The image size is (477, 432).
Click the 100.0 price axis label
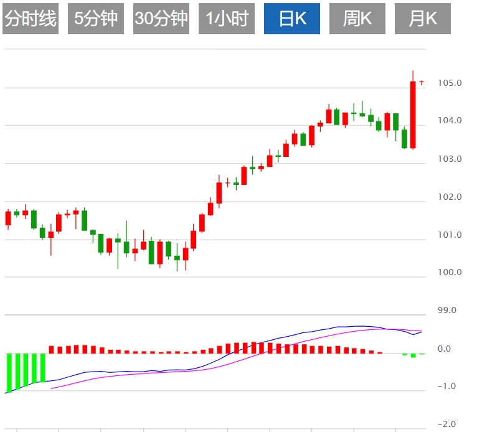(448, 273)
